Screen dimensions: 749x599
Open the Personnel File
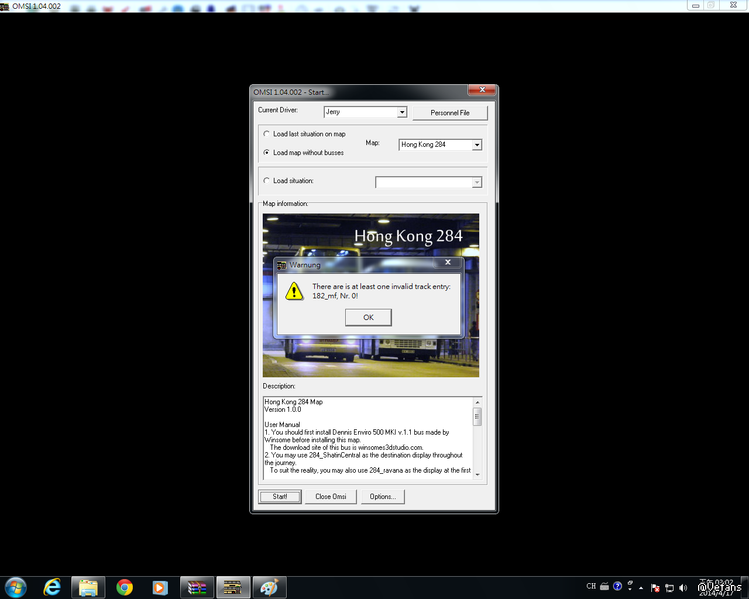tap(449, 113)
